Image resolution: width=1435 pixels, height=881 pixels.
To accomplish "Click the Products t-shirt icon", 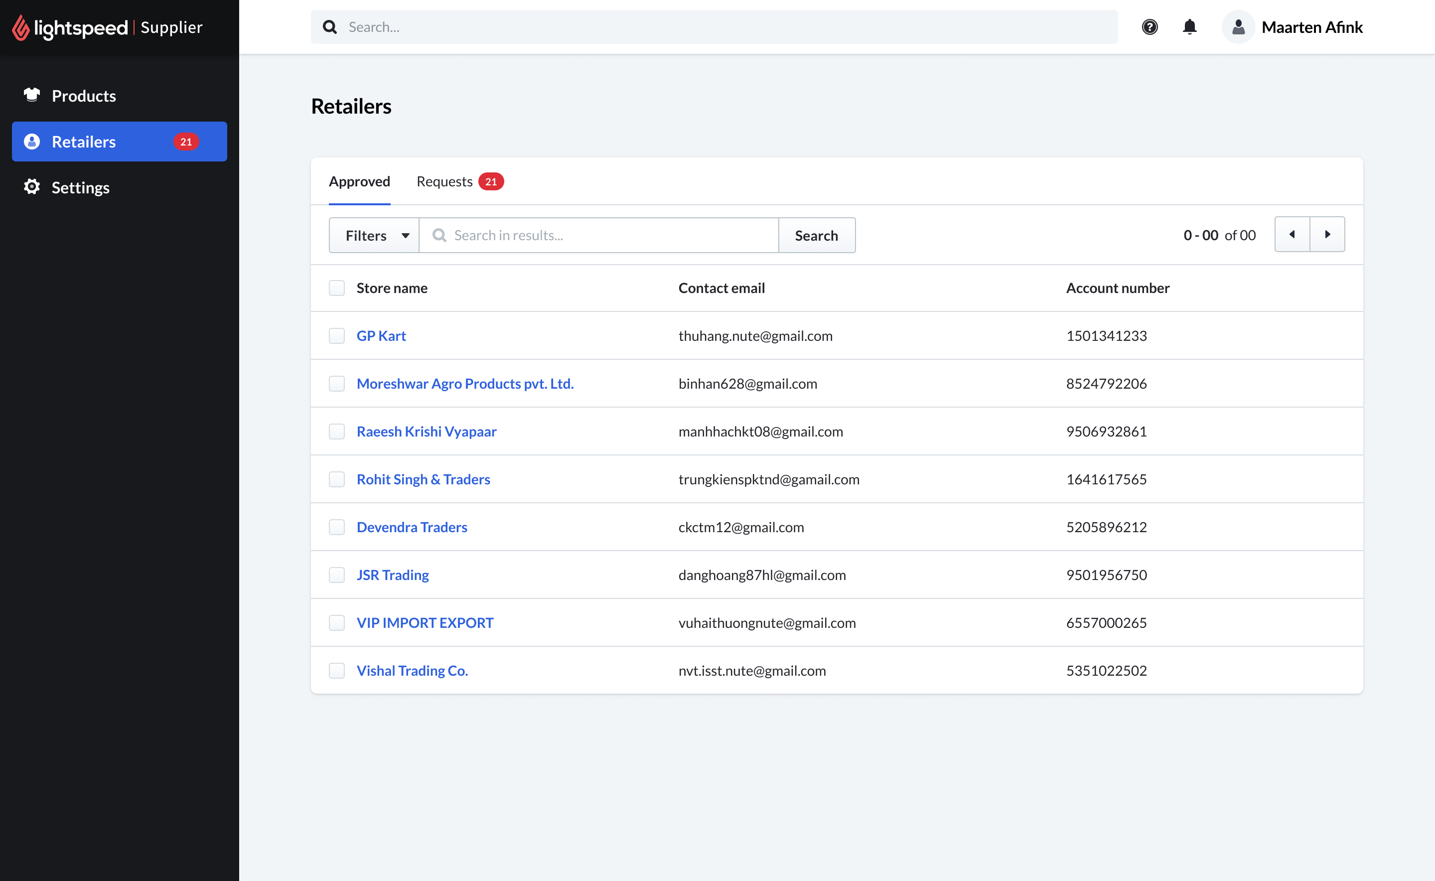I will coord(32,94).
